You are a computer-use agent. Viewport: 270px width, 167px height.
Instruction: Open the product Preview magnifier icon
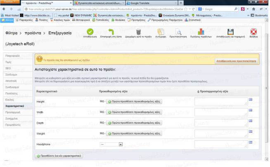178,32
